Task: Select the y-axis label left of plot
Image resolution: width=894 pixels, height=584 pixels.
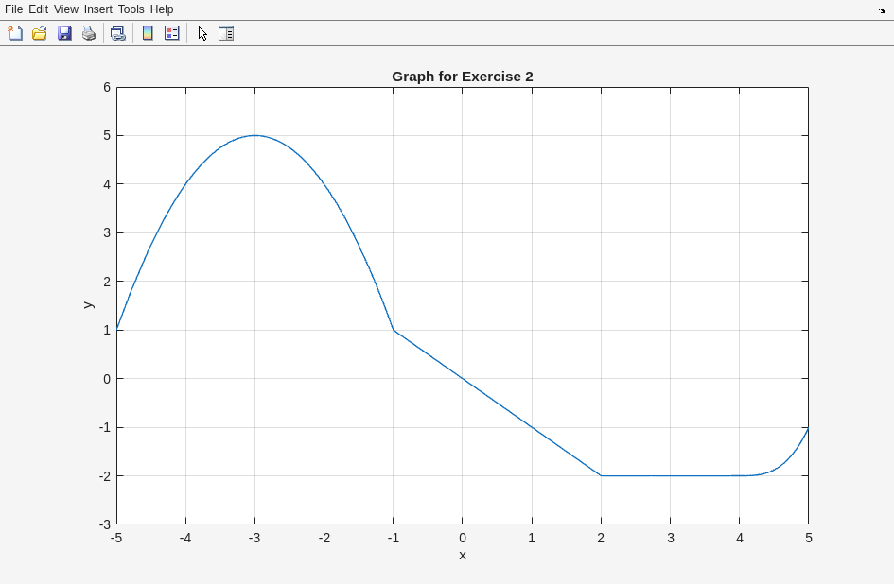Action: [x=87, y=305]
